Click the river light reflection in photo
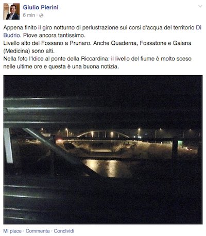The image size is (206, 236). click(x=107, y=168)
